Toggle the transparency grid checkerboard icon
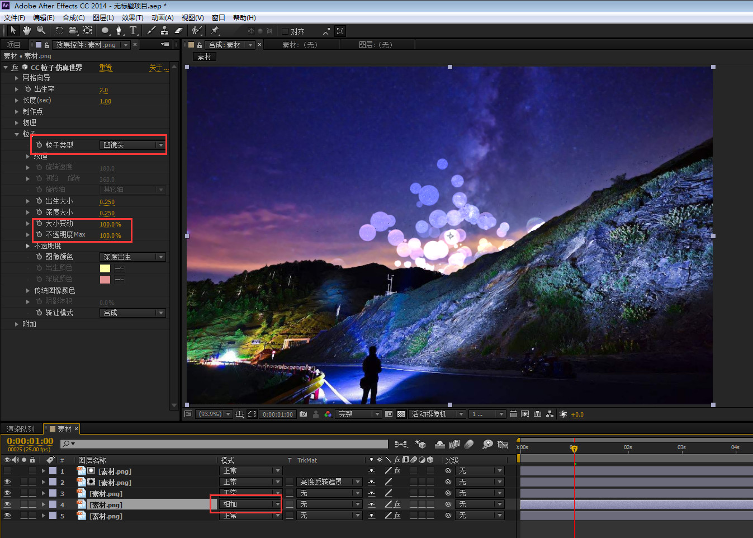This screenshot has height=538, width=753. click(401, 414)
